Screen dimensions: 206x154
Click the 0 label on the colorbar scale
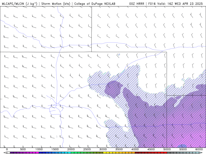click(7, 149)
